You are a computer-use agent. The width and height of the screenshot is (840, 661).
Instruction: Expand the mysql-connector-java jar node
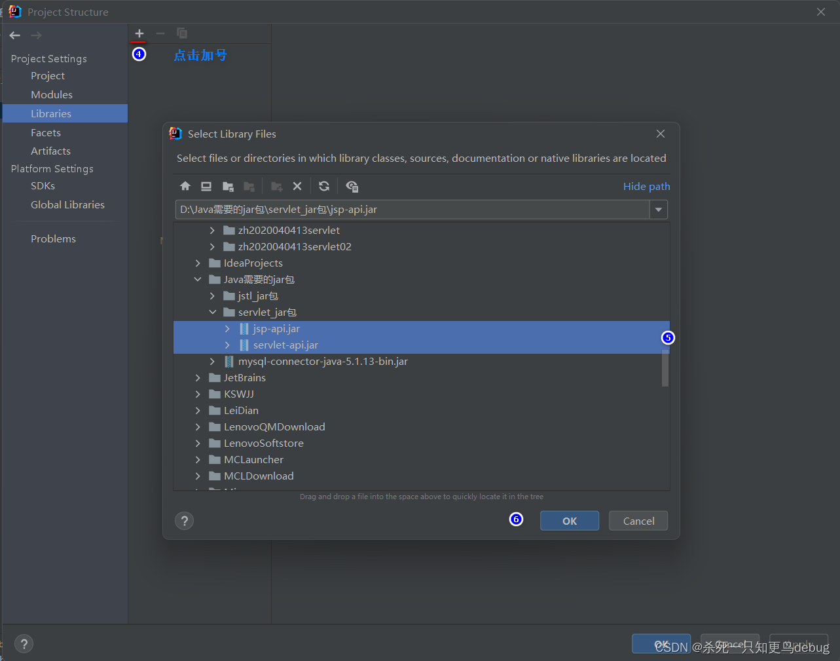[x=212, y=362]
